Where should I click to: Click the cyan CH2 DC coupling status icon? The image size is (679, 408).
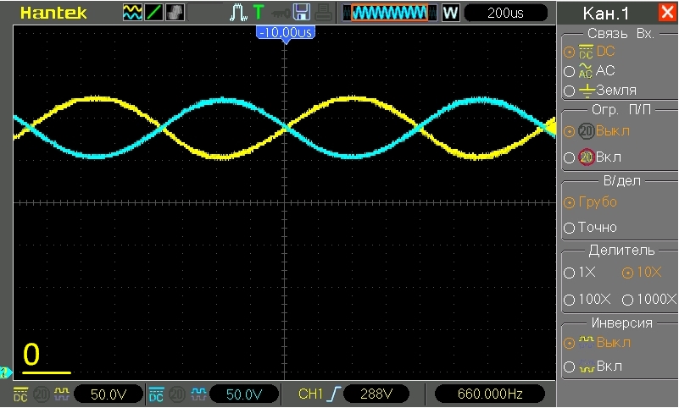click(156, 394)
